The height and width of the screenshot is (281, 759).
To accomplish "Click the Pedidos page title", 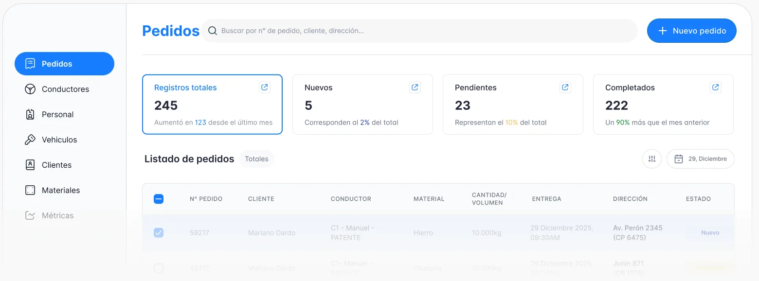I will [x=171, y=31].
